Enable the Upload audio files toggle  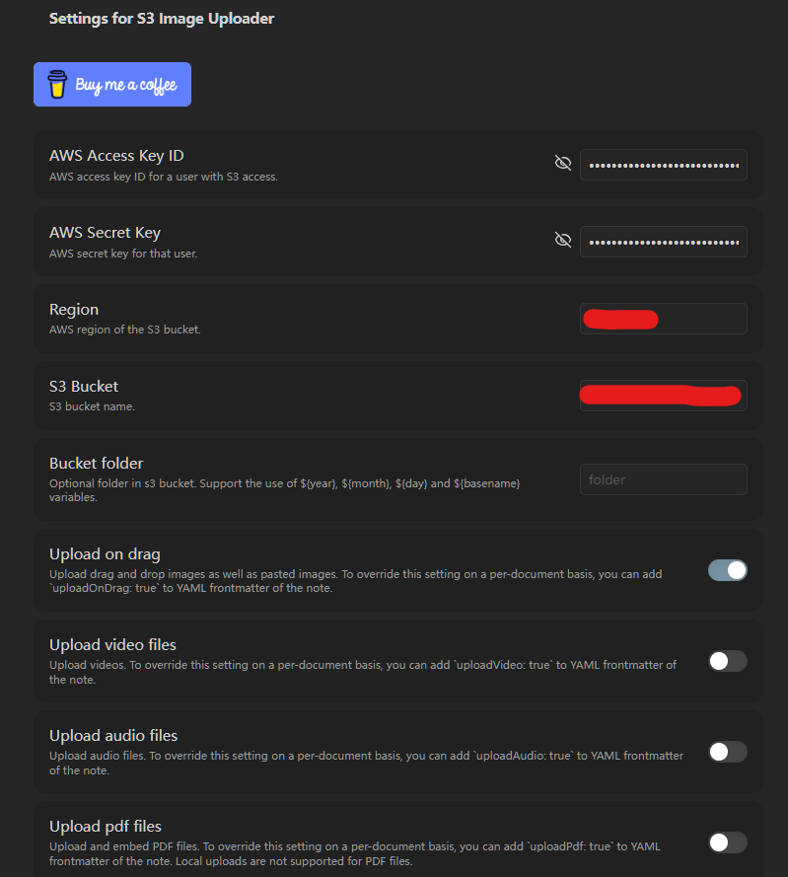[728, 752]
